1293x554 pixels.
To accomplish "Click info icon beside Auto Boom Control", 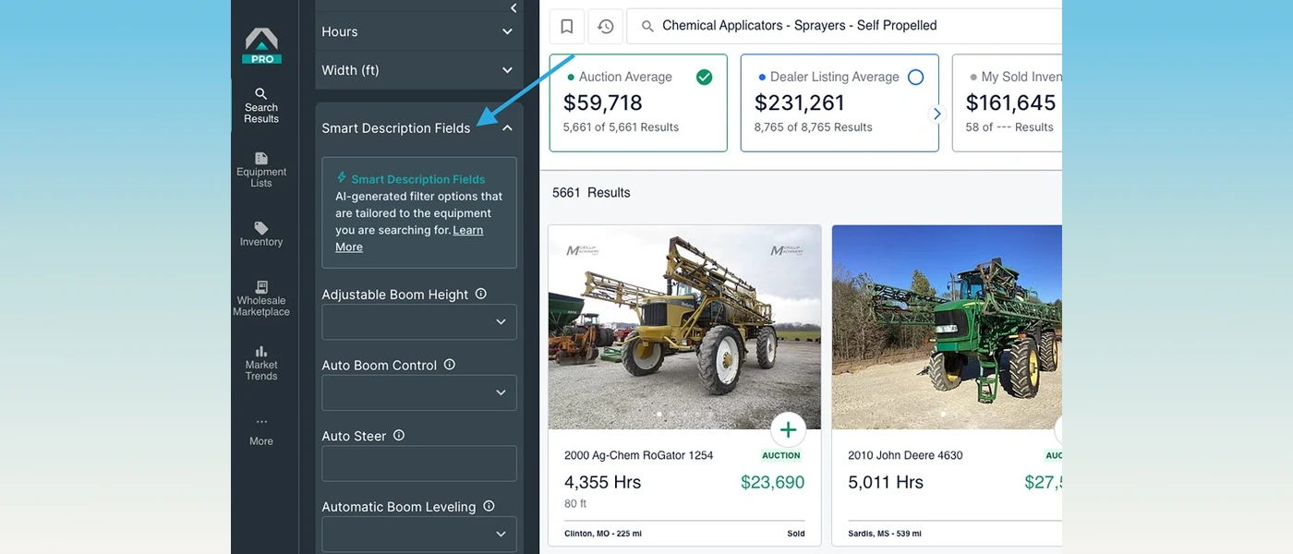I will point(450,365).
